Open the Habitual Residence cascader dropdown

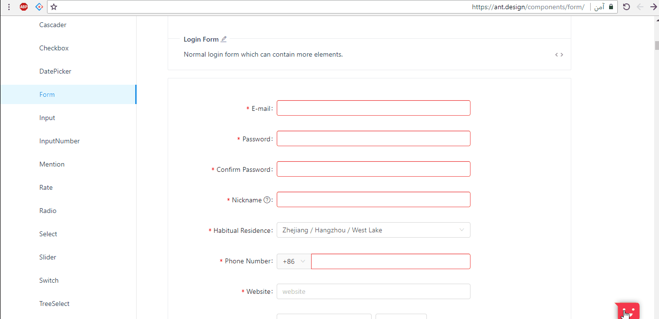(x=373, y=229)
